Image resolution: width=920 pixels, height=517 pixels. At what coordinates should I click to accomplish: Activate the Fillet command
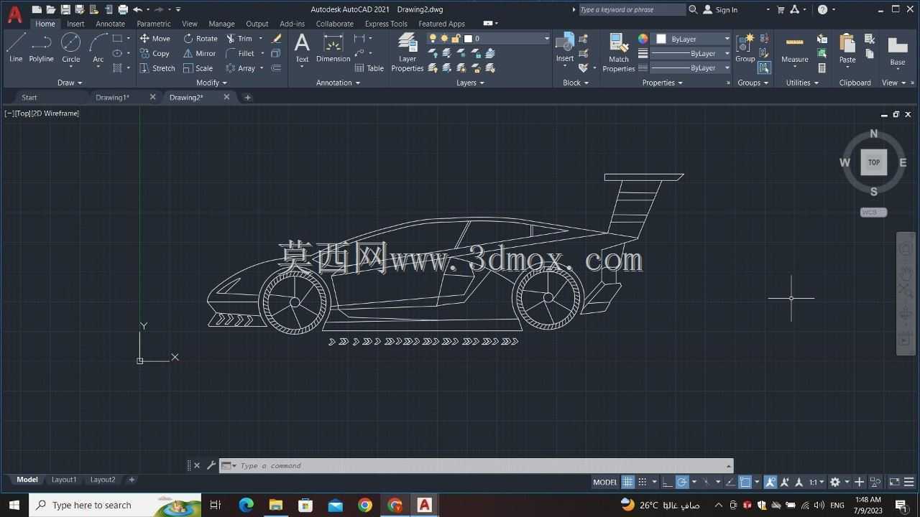240,53
